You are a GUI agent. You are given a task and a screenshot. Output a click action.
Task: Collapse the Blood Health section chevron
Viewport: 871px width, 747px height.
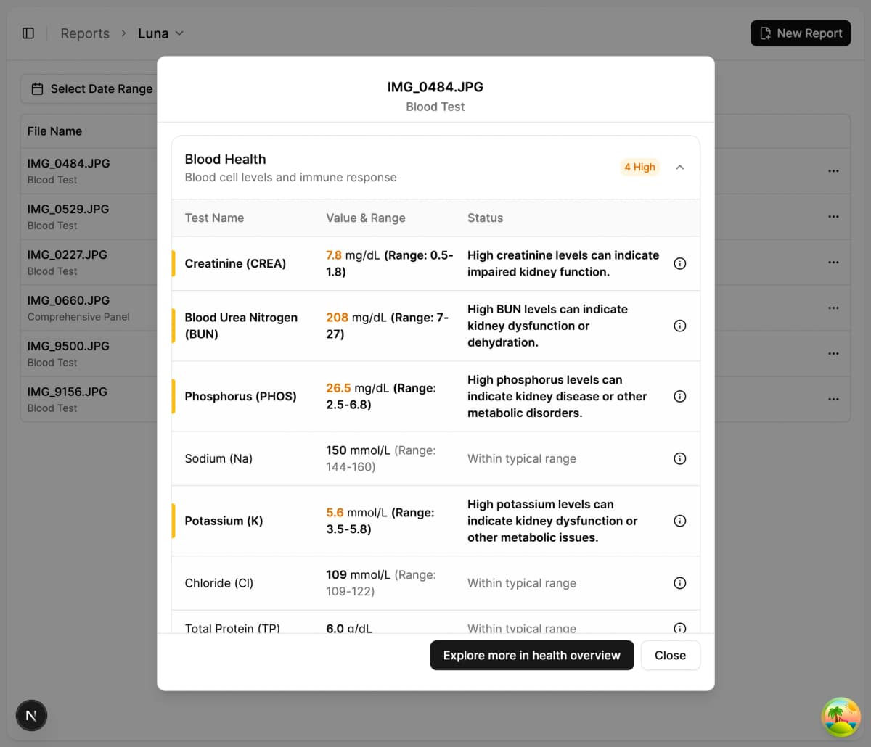click(x=680, y=168)
